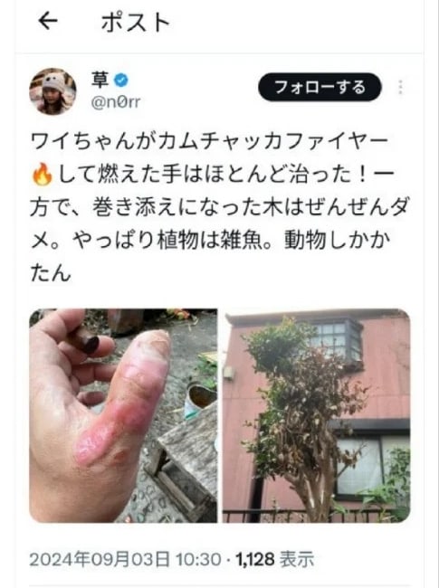The height and width of the screenshot is (588, 439).
Task: Click the blue verified badge
Action: click(x=120, y=81)
